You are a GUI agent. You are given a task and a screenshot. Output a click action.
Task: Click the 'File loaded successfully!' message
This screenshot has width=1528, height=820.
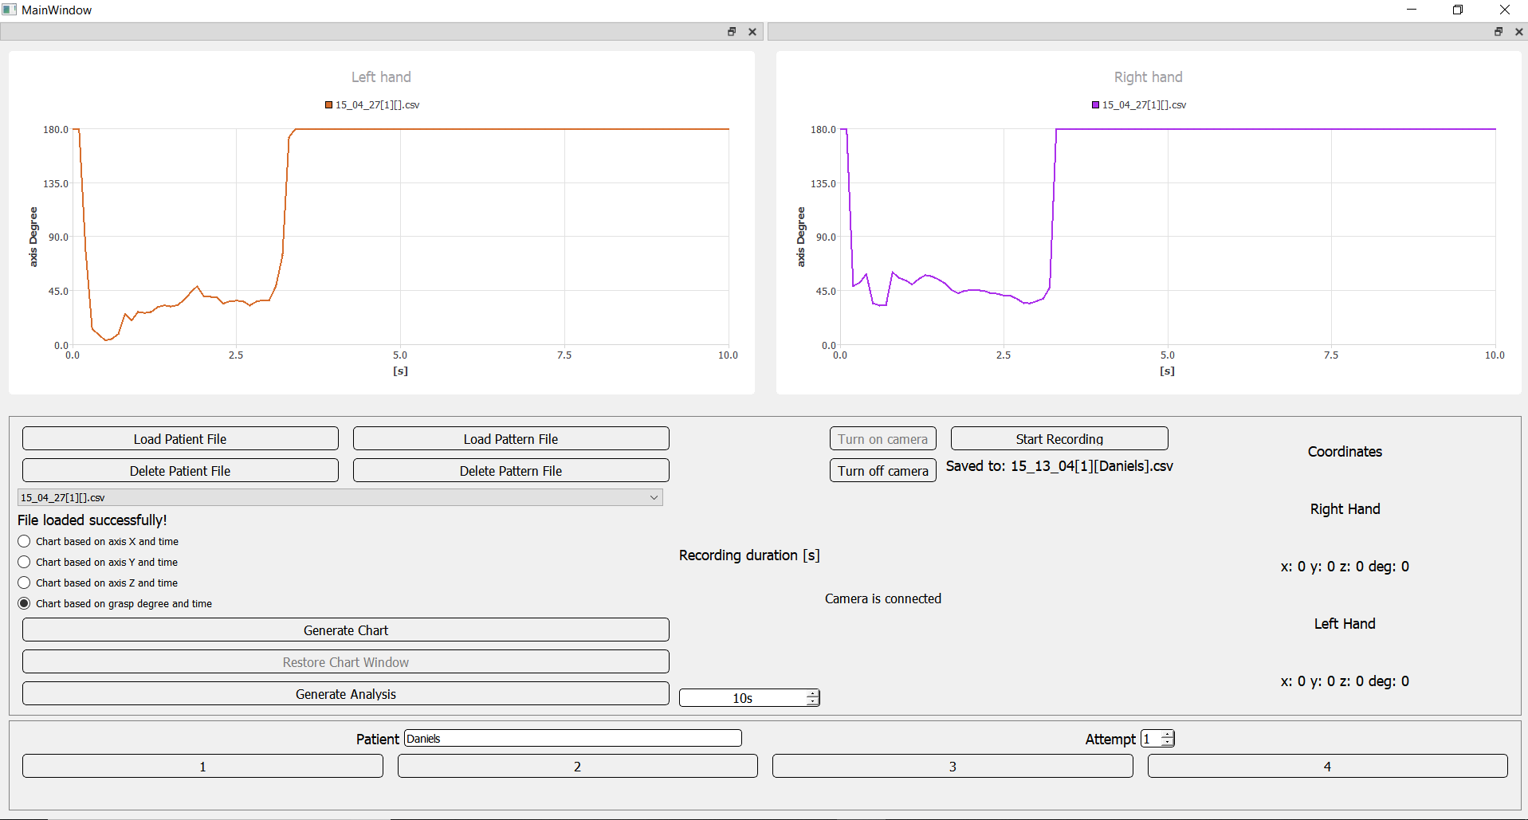pos(92,520)
